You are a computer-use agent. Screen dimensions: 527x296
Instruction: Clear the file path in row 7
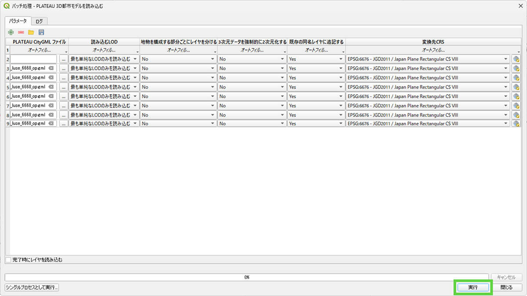(51, 105)
